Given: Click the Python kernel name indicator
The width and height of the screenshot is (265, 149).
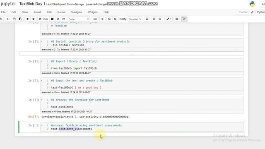Looking at the screenshot, I should [x=261, y=12].
